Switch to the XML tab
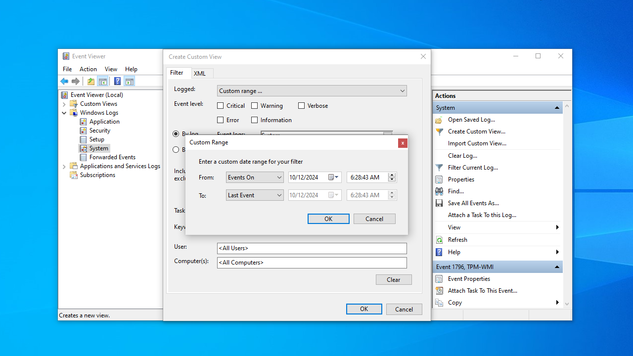 (200, 74)
